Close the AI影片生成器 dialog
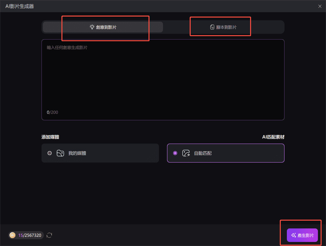Screen dimensions: 326x246 pos(320,6)
